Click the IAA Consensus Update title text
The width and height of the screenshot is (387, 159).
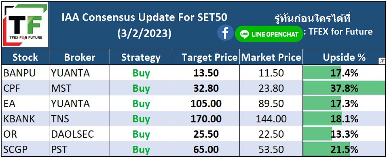[x=144, y=18]
